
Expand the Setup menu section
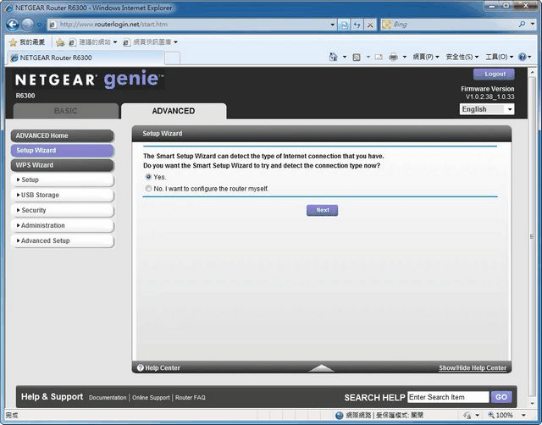pyautogui.click(x=62, y=179)
